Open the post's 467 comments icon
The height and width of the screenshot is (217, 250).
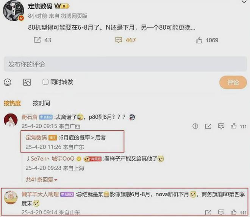[x=119, y=40]
